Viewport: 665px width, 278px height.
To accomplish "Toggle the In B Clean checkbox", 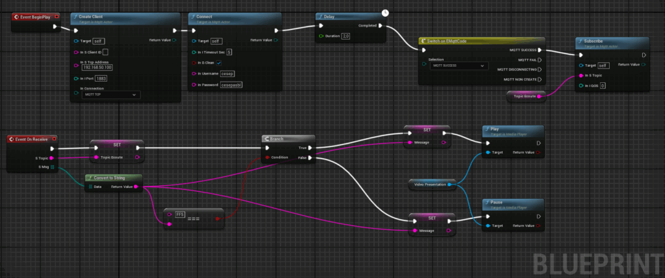I will tap(219, 63).
